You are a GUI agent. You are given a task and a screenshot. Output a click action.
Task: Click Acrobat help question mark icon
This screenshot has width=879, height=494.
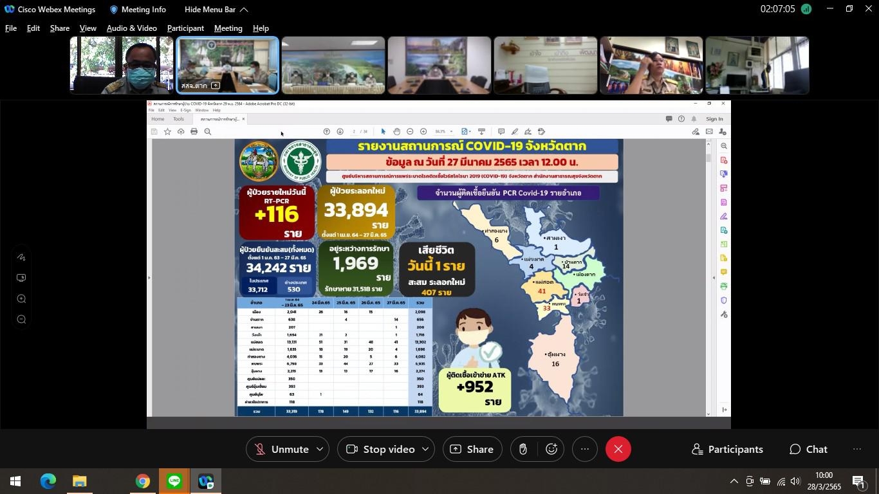pos(681,119)
